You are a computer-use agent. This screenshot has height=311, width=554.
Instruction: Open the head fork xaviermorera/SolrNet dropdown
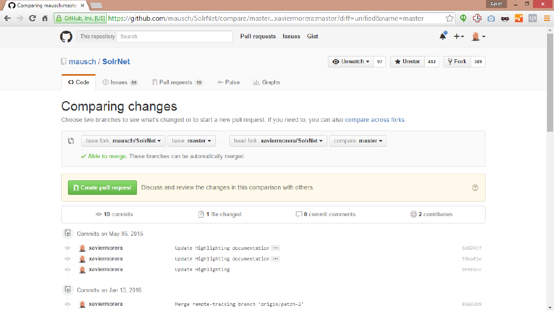click(x=279, y=141)
